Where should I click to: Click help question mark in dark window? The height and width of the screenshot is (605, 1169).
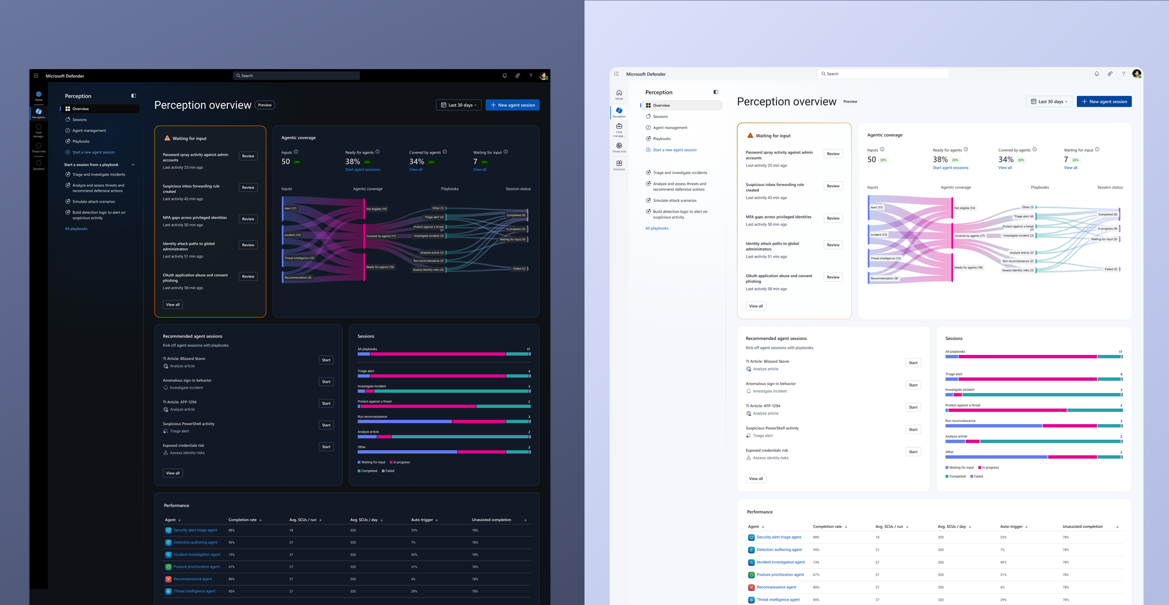click(531, 76)
